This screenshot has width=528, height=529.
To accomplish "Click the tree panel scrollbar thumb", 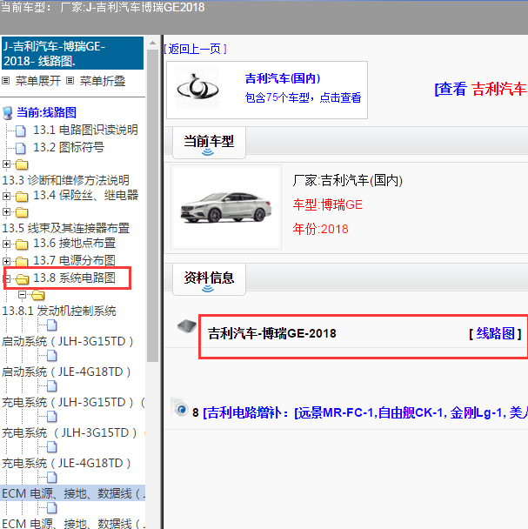I will pyautogui.click(x=152, y=205).
